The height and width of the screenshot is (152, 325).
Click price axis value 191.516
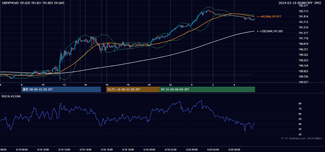[x=303, y=27]
